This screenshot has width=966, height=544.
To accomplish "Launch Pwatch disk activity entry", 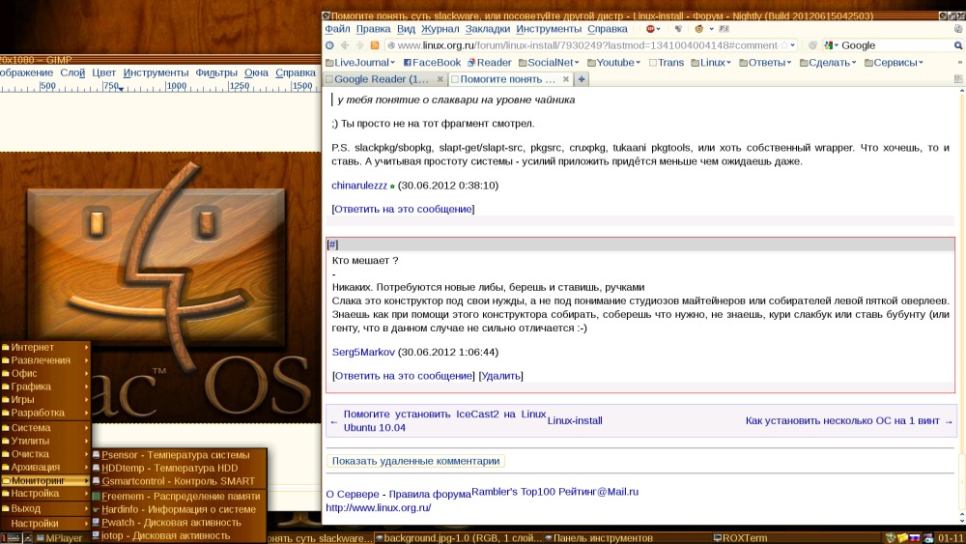I will point(180,522).
